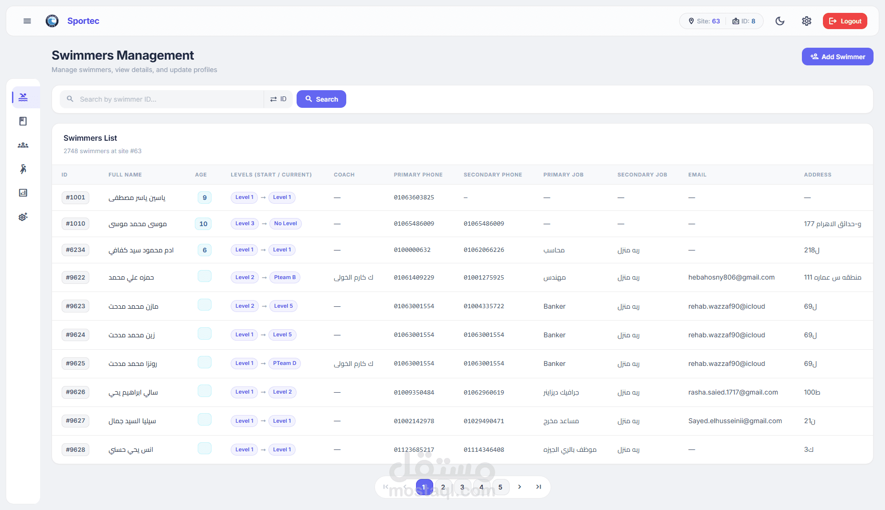Open the bookmark book sidebar icon
The image size is (885, 510).
click(x=23, y=121)
